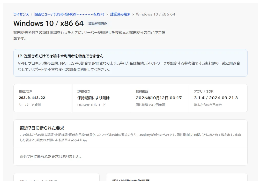Click the DNSのPTRレコード note
The image size is (261, 181).
point(91,105)
